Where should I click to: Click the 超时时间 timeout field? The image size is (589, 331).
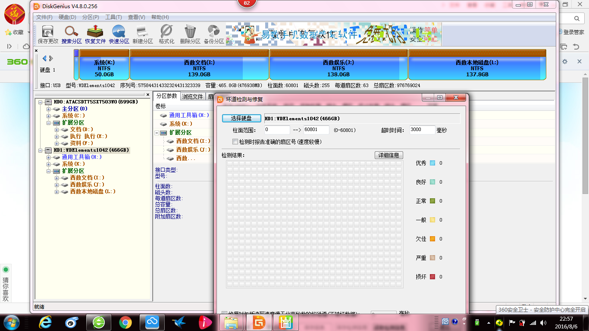click(422, 130)
